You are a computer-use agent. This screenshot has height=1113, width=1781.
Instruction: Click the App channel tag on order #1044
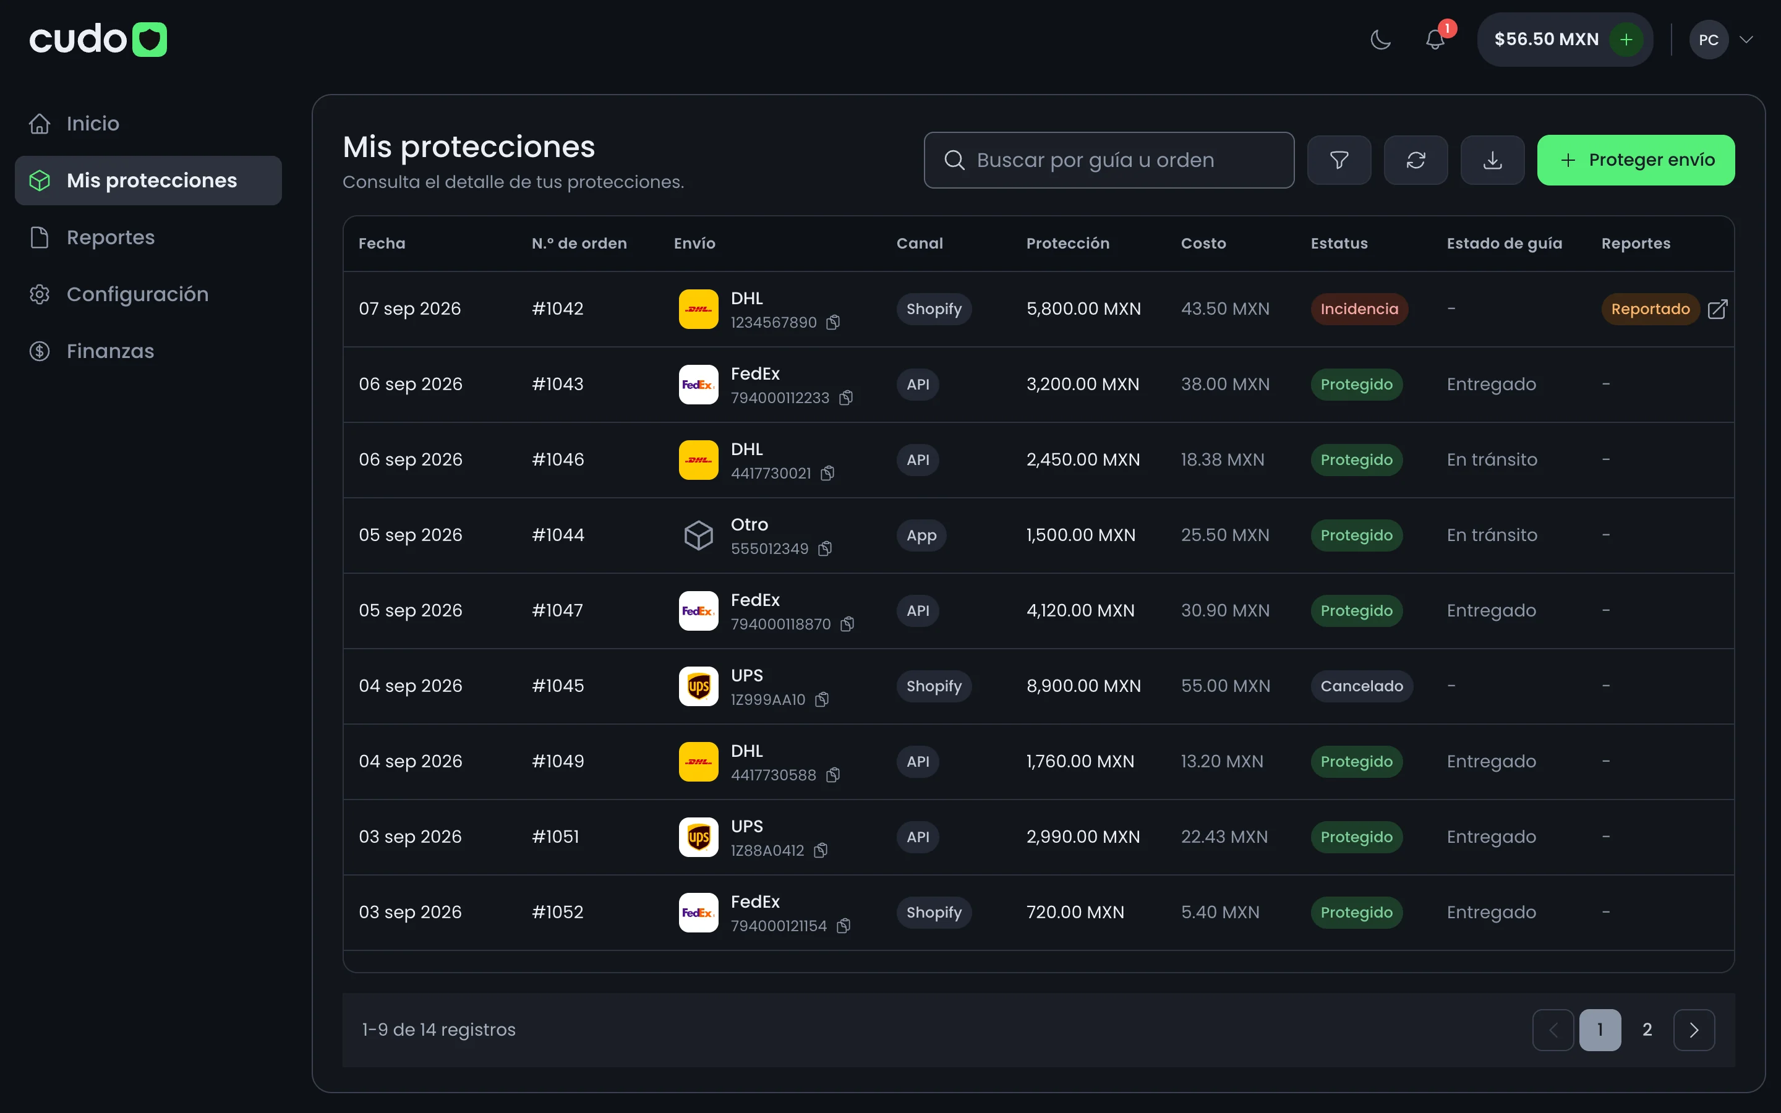[x=921, y=535]
